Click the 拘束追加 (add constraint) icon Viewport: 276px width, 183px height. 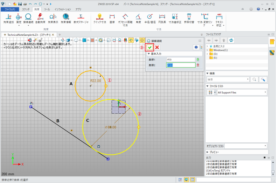[x=8, y=17]
